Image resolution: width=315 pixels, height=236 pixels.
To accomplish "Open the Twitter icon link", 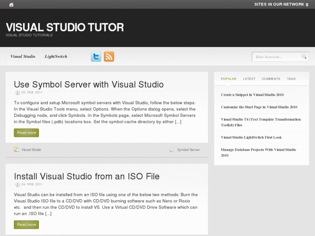I will 96,56.
